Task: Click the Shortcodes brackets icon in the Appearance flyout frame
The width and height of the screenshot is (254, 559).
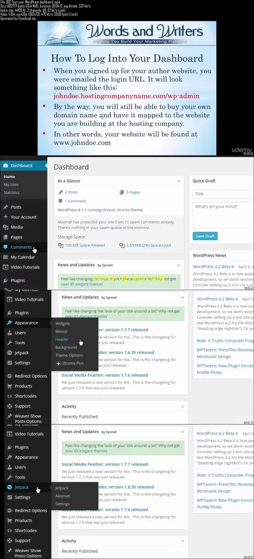Action: pyautogui.click(x=9, y=396)
